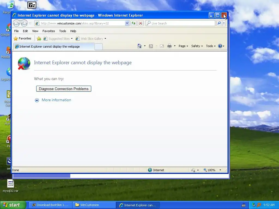The height and width of the screenshot is (209, 279).
Task: Print the page with printer icon
Action: (169, 46)
